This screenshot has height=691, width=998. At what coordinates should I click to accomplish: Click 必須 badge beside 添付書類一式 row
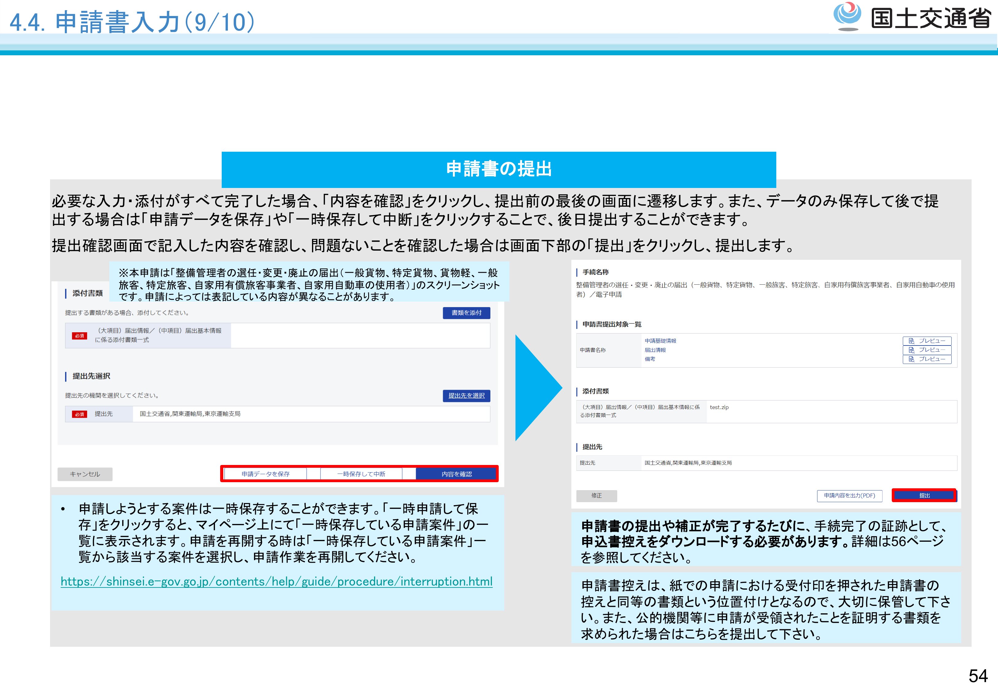(x=79, y=336)
